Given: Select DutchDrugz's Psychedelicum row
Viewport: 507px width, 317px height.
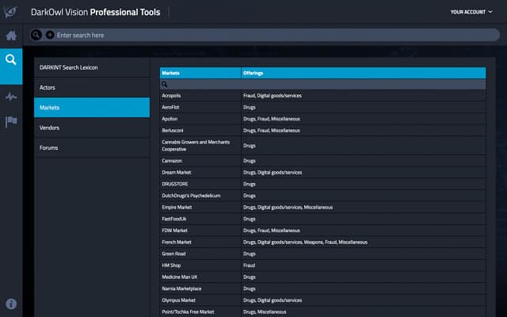Looking at the screenshot, I should point(322,196).
